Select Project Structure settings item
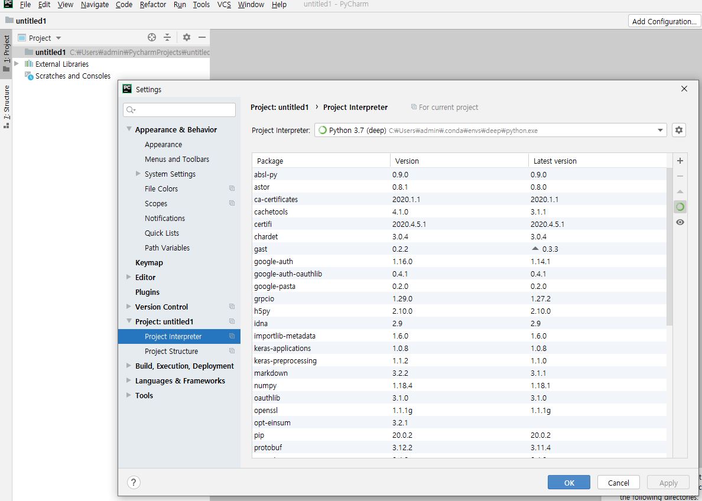This screenshot has width=702, height=501. (171, 352)
